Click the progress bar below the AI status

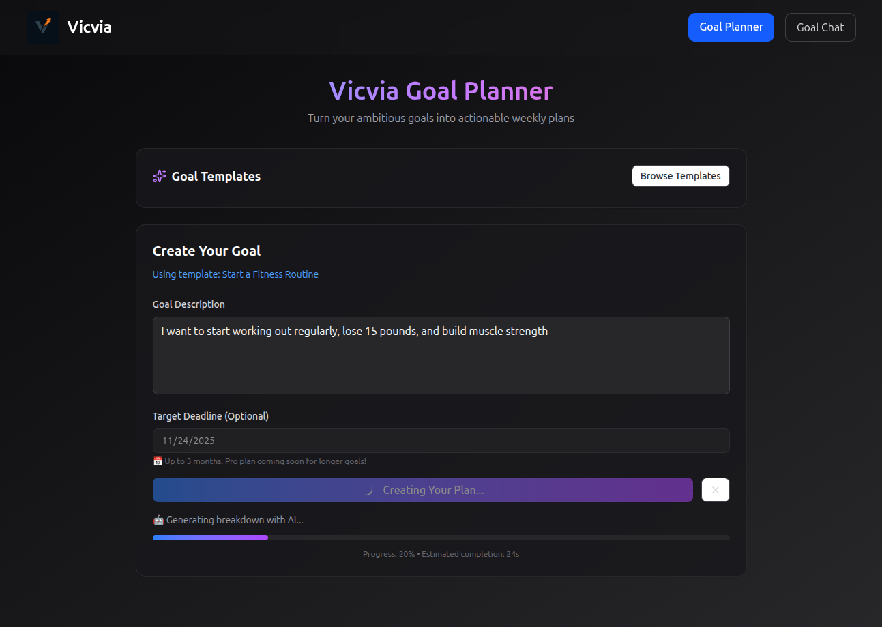click(441, 537)
